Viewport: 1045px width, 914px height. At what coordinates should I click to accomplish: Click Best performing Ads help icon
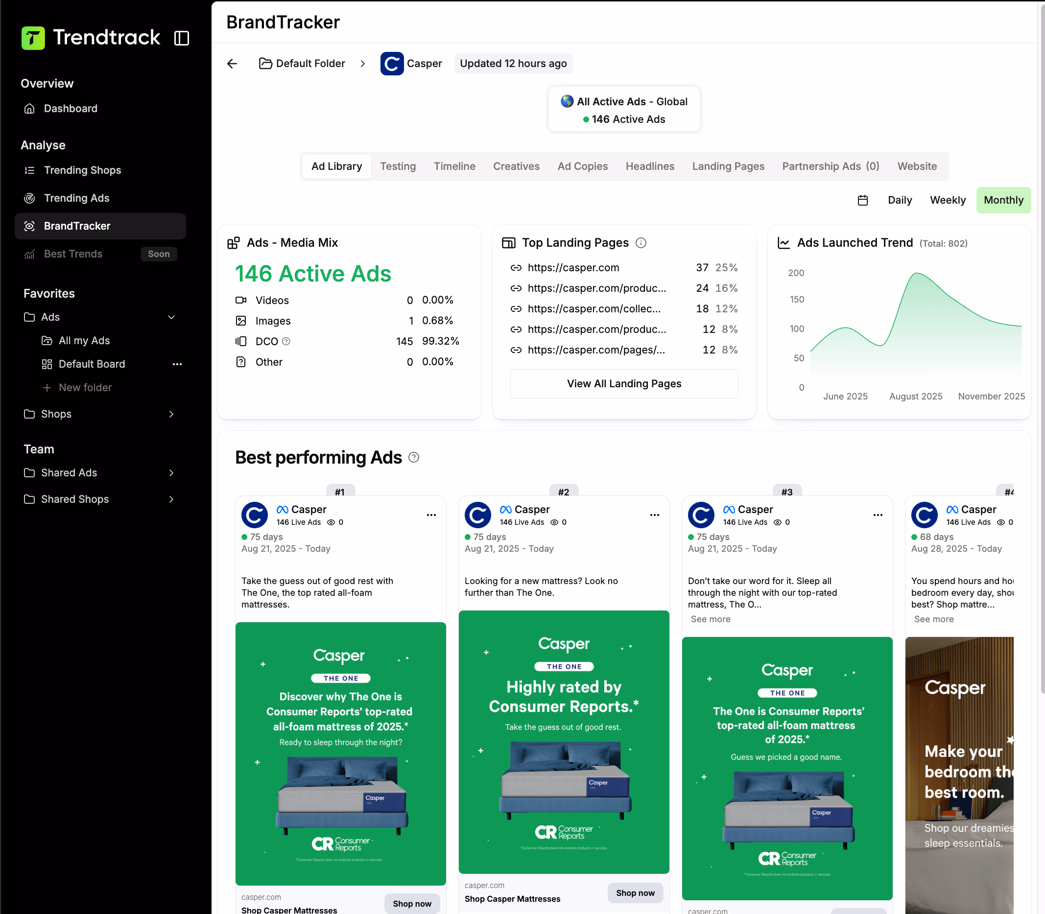click(414, 458)
